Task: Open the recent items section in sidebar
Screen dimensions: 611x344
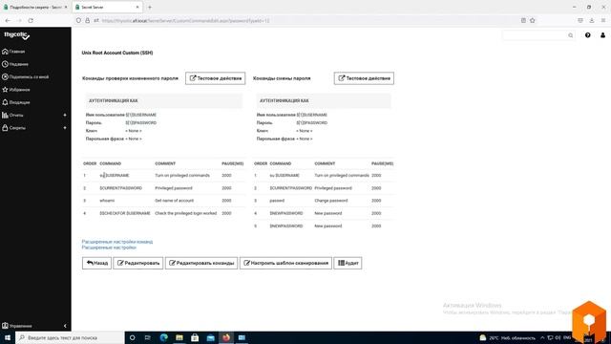Action: (15, 64)
